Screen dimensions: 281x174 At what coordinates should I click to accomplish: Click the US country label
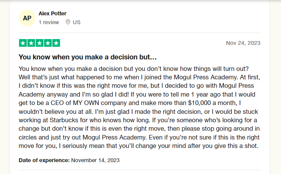(x=76, y=22)
